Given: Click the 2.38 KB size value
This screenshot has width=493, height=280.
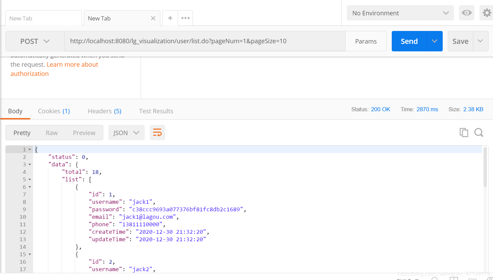Looking at the screenshot, I should click(473, 109).
